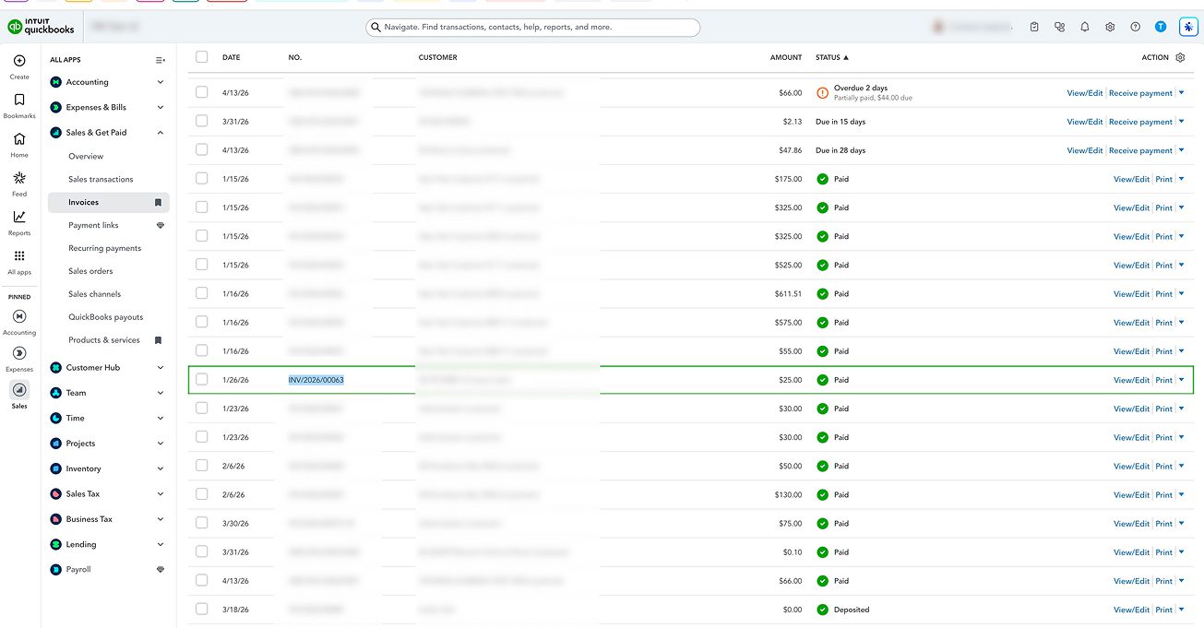Viewport: 1204px width, 628px height.
Task: Click the top search navigation field
Action: (533, 28)
